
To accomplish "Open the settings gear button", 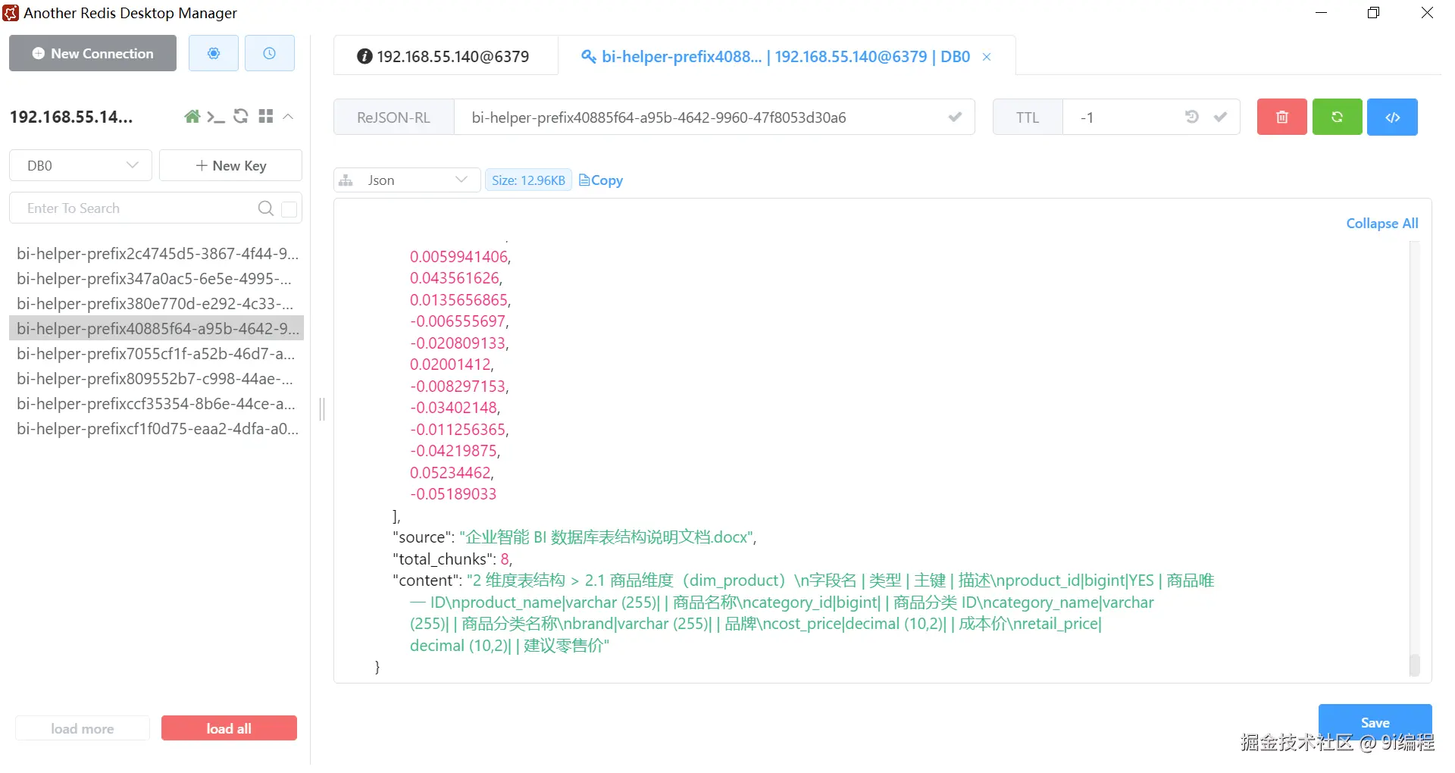I will pos(214,53).
